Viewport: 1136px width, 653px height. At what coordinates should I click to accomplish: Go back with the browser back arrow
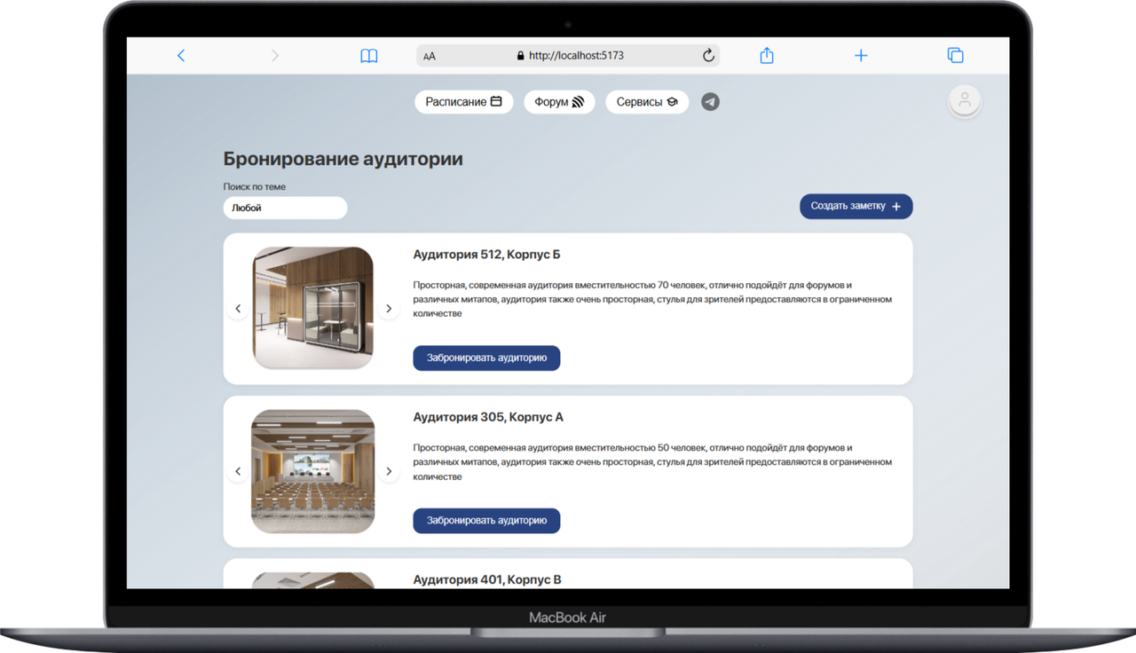[x=181, y=55]
